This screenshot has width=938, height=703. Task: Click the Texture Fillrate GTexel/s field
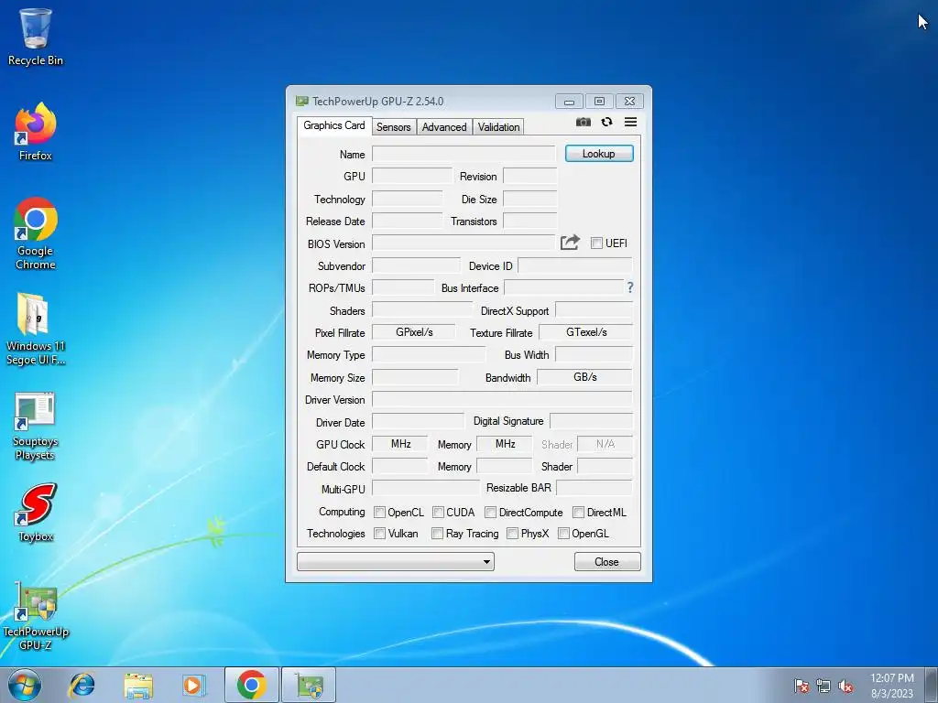coord(585,331)
